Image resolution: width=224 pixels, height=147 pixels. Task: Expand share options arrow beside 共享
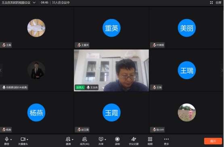click(105, 140)
